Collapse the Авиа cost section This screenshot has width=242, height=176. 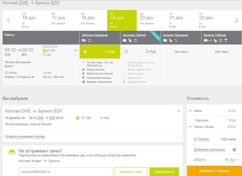[x=190, y=111]
